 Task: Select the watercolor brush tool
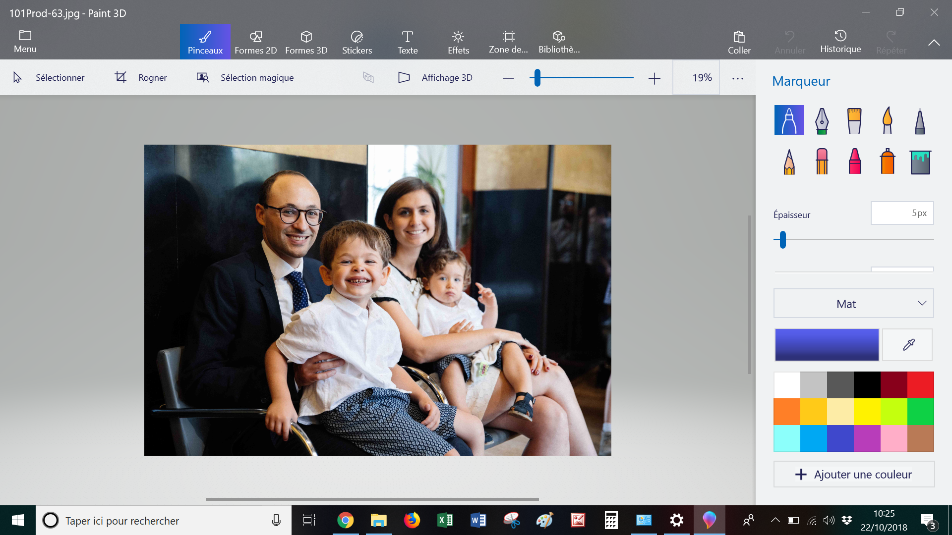pyautogui.click(x=887, y=120)
